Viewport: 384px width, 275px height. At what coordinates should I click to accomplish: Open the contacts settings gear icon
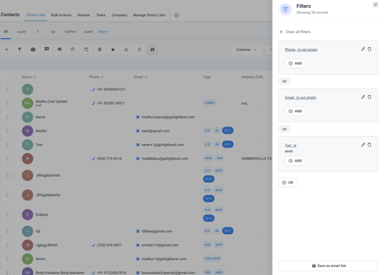[177, 15]
